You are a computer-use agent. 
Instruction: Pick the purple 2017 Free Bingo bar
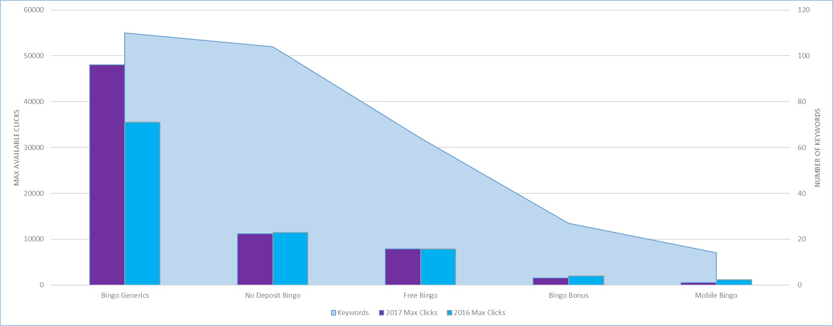[403, 267]
